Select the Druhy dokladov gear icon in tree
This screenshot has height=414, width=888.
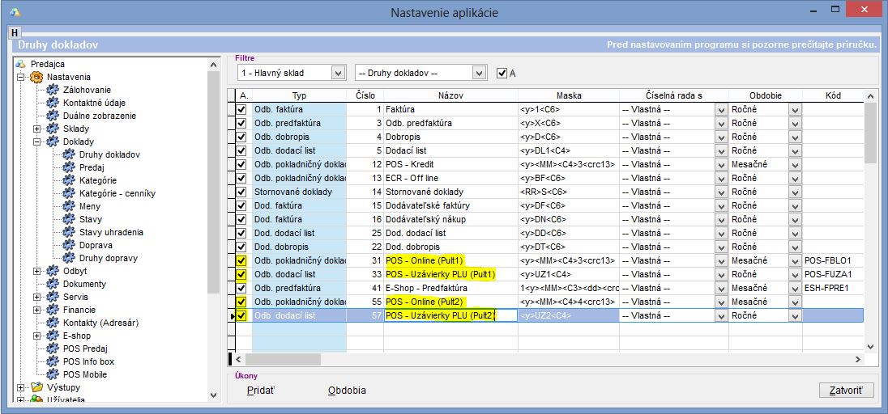[x=69, y=154]
